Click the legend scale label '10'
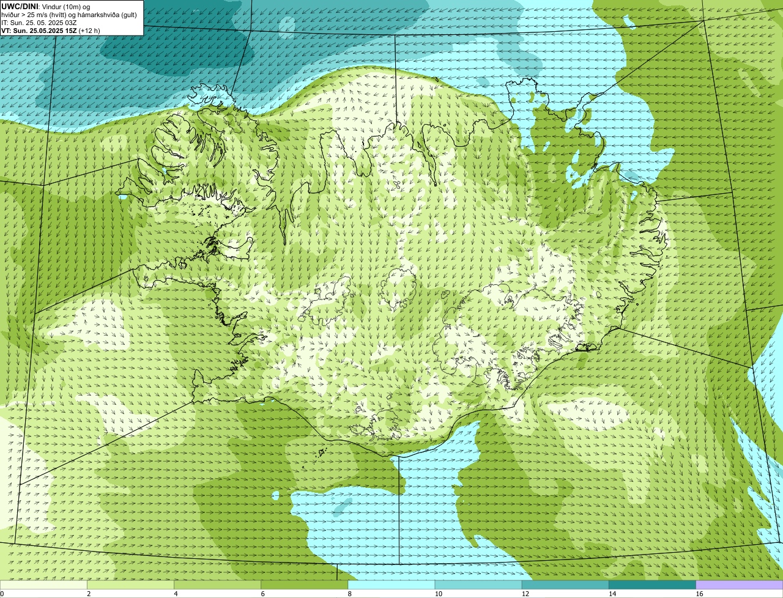This screenshot has width=783, height=598. coord(439,594)
